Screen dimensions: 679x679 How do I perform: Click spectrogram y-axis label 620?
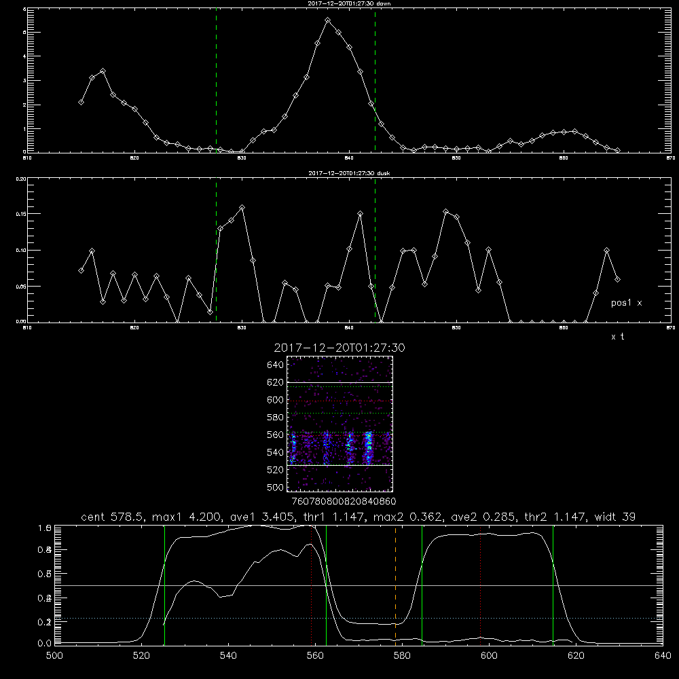point(276,382)
